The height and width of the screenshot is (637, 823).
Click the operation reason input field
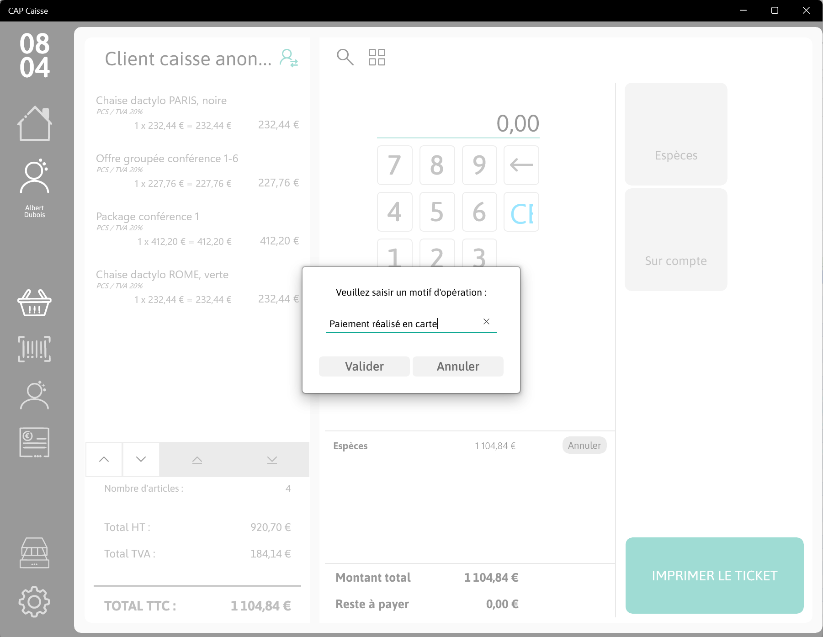[404, 324]
